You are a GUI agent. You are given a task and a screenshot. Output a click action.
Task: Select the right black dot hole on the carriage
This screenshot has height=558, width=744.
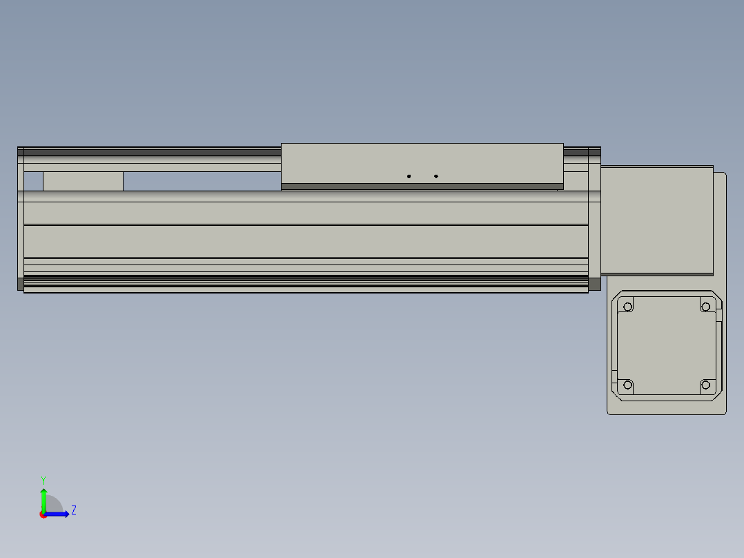(x=436, y=176)
